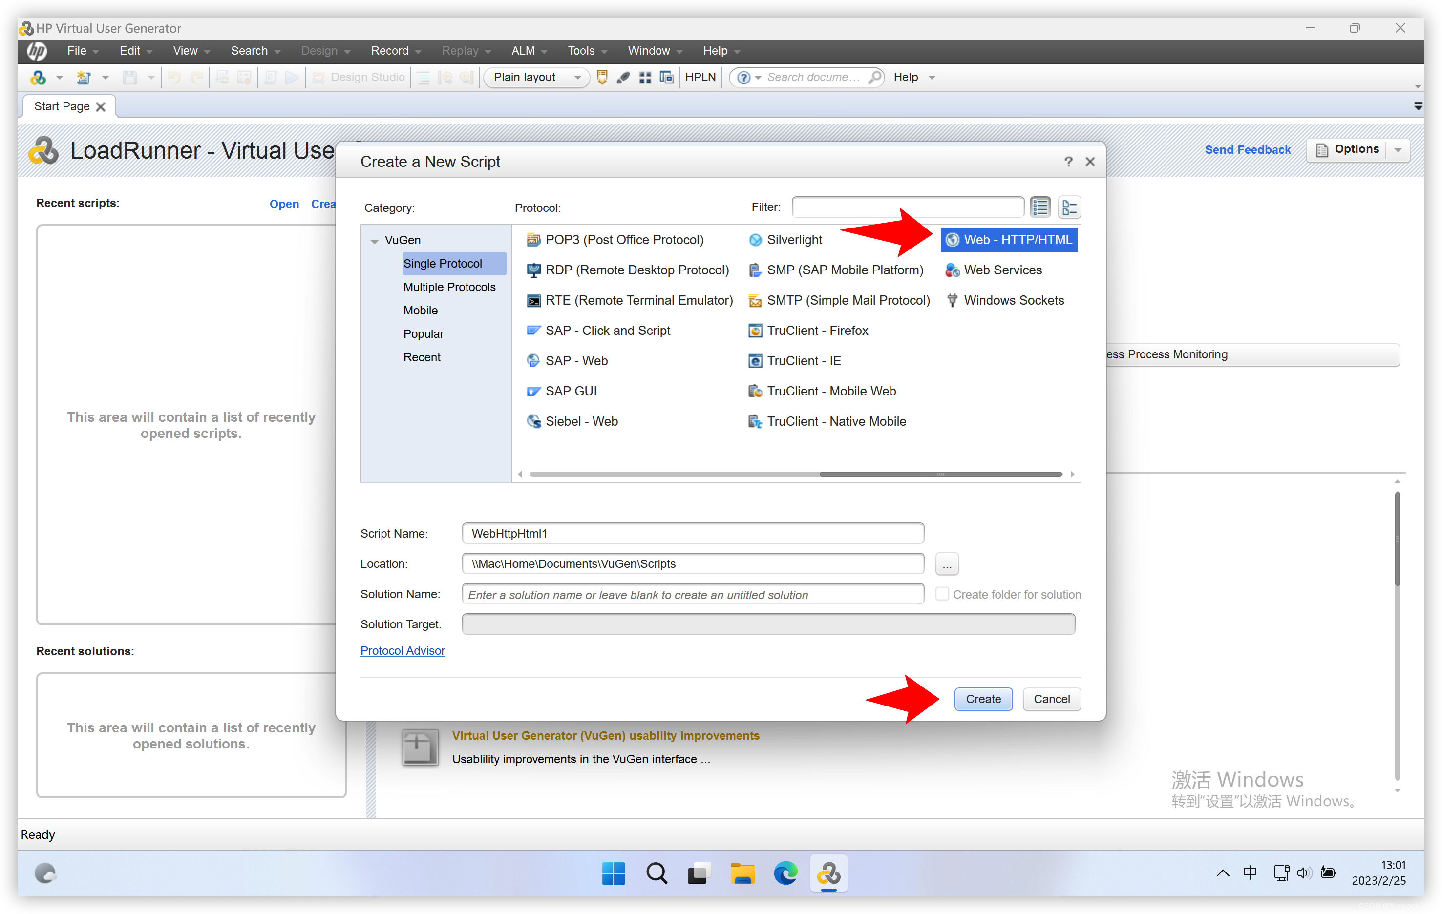Screen dimensions: 1442x914
Task: Close the Create a New Script dialog
Action: pyautogui.click(x=1090, y=162)
